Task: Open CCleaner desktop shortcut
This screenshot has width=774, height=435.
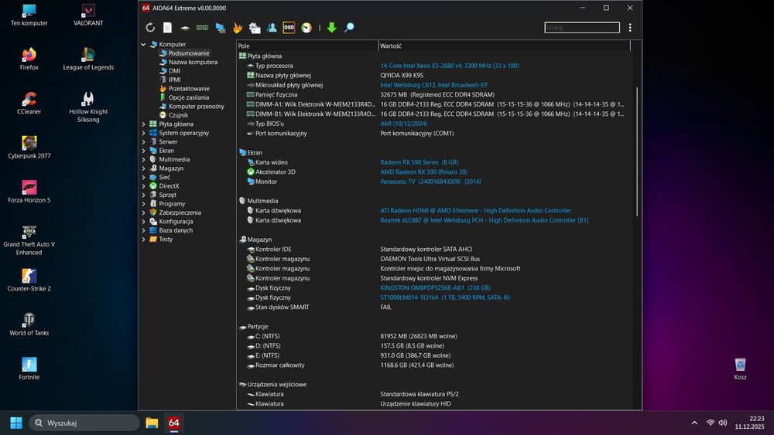Action: (x=29, y=103)
